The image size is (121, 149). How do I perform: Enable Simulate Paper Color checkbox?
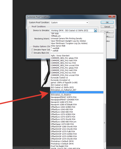32,50
